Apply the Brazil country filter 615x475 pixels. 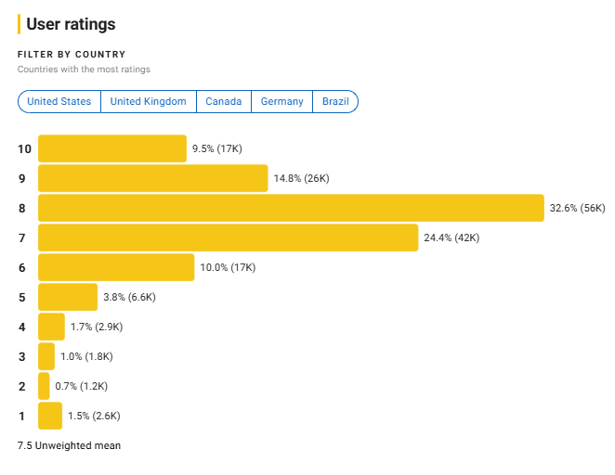click(x=335, y=102)
